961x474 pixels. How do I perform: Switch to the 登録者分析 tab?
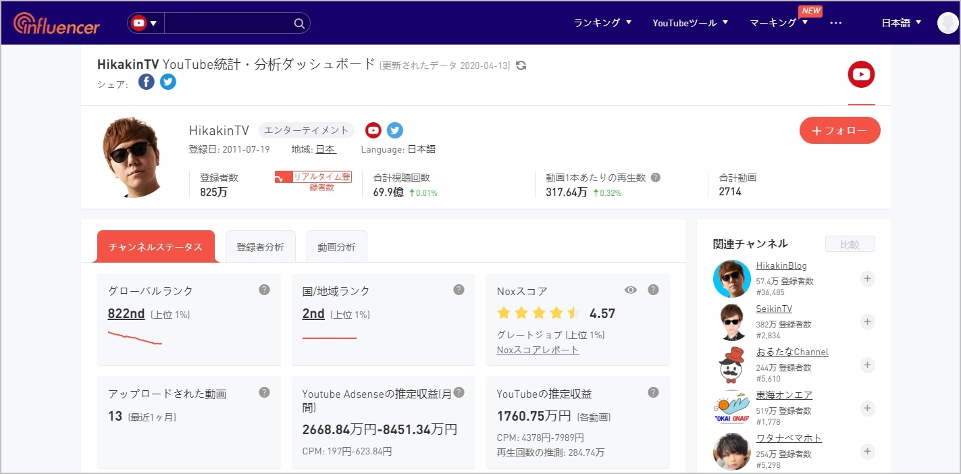click(260, 246)
